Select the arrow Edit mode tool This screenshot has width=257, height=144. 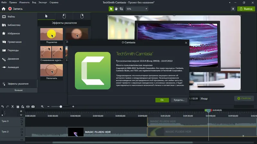[x=111, y=9]
